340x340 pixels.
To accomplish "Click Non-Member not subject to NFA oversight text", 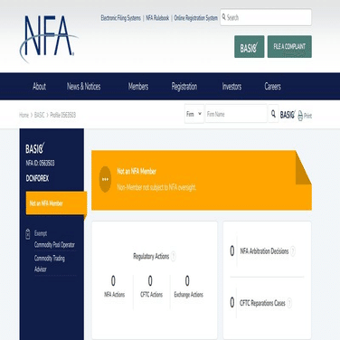I will [x=156, y=187].
